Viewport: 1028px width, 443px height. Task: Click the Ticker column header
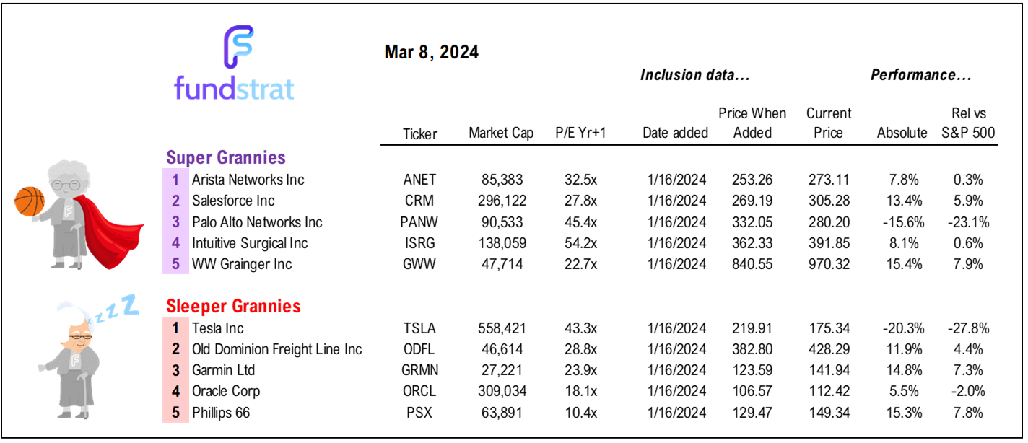tap(419, 133)
